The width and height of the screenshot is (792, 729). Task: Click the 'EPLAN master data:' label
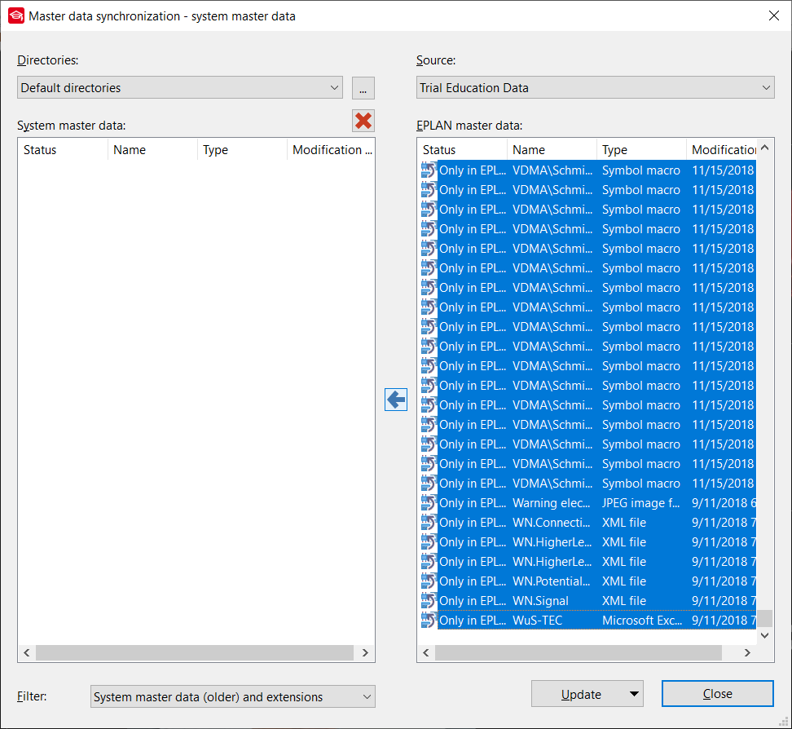469,126
